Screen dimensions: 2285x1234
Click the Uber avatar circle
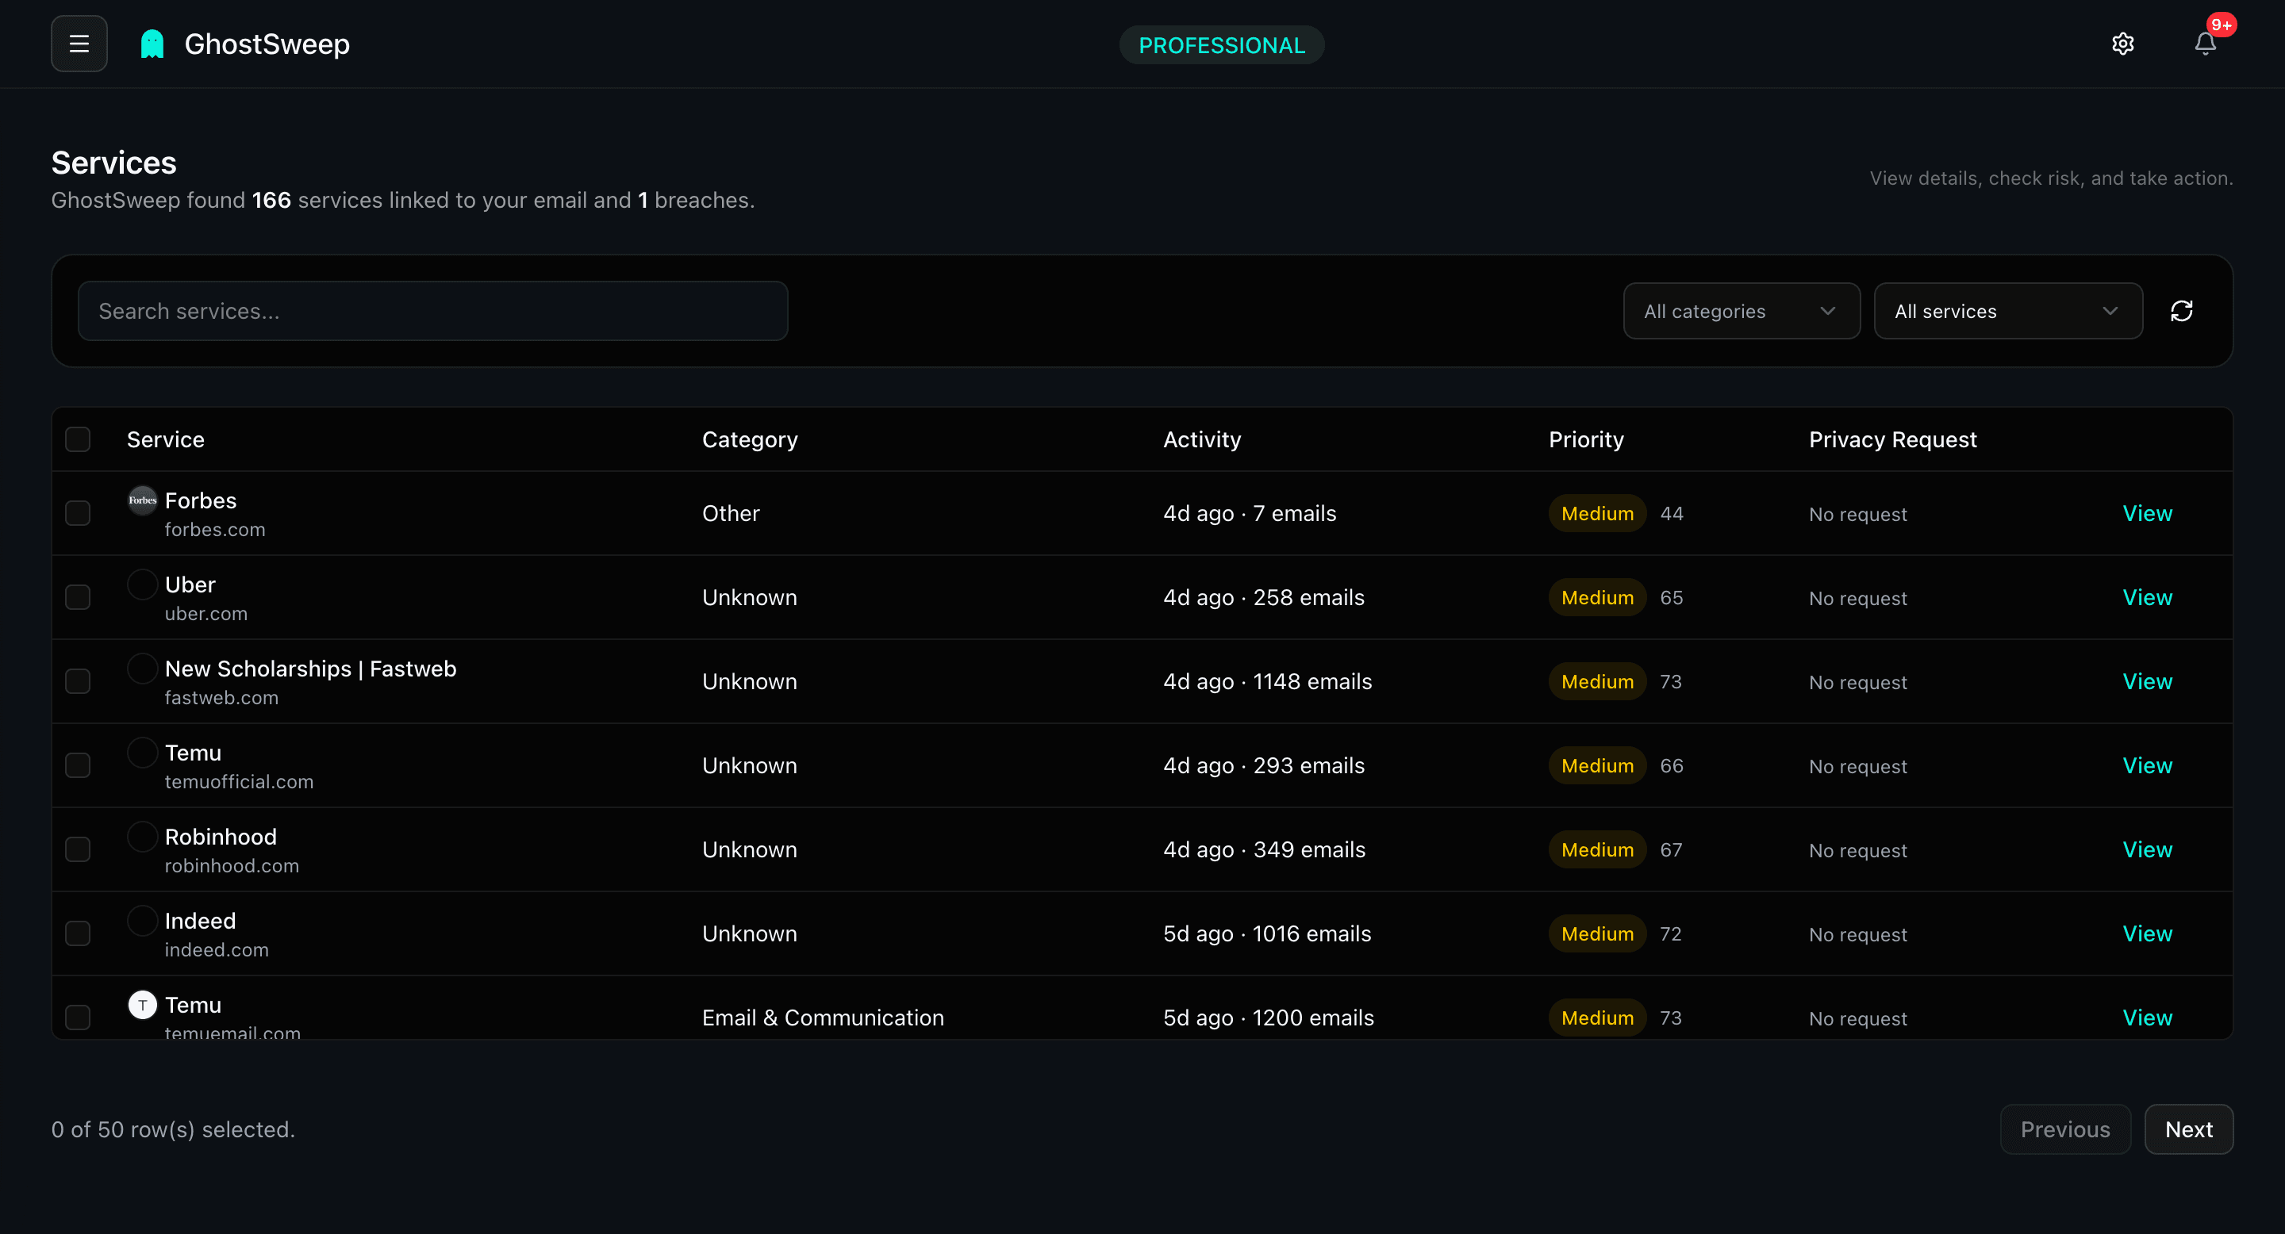coord(142,584)
